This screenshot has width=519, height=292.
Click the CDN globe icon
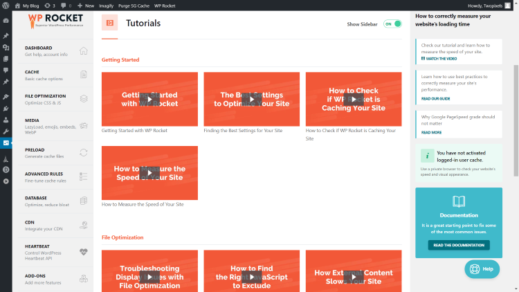coord(84,225)
